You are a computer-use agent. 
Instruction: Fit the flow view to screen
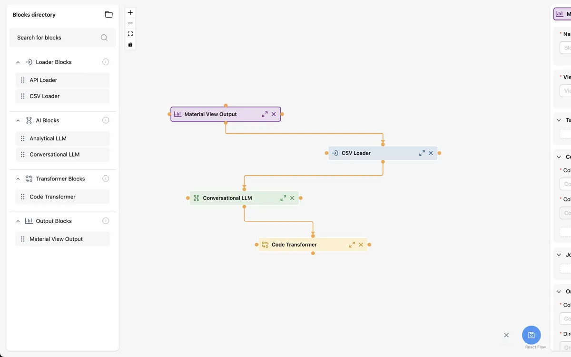click(x=130, y=34)
